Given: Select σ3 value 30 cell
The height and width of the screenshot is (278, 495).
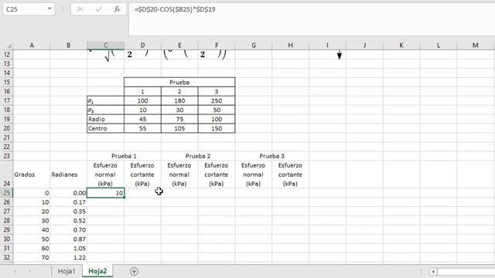Looking at the screenshot, I should point(179,110).
